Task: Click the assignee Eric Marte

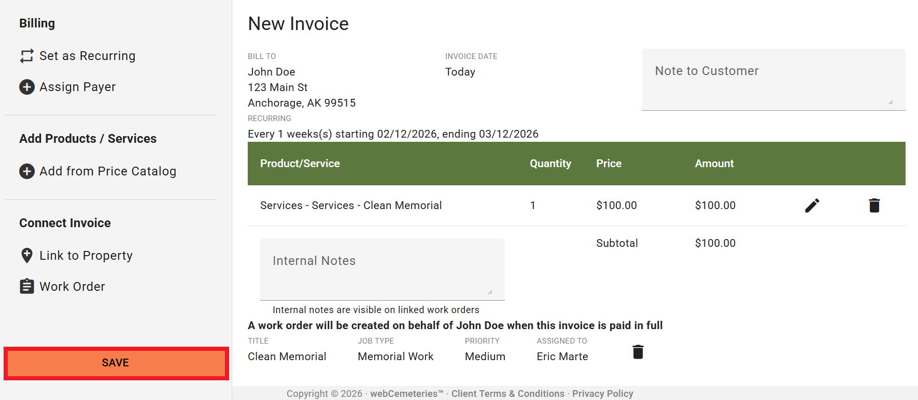Action: pos(562,357)
